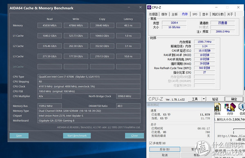This screenshot has width=245, height=158.
Task: Click the CPU Type field QuadCore Intel Core i7-6700K
Action: point(89,77)
